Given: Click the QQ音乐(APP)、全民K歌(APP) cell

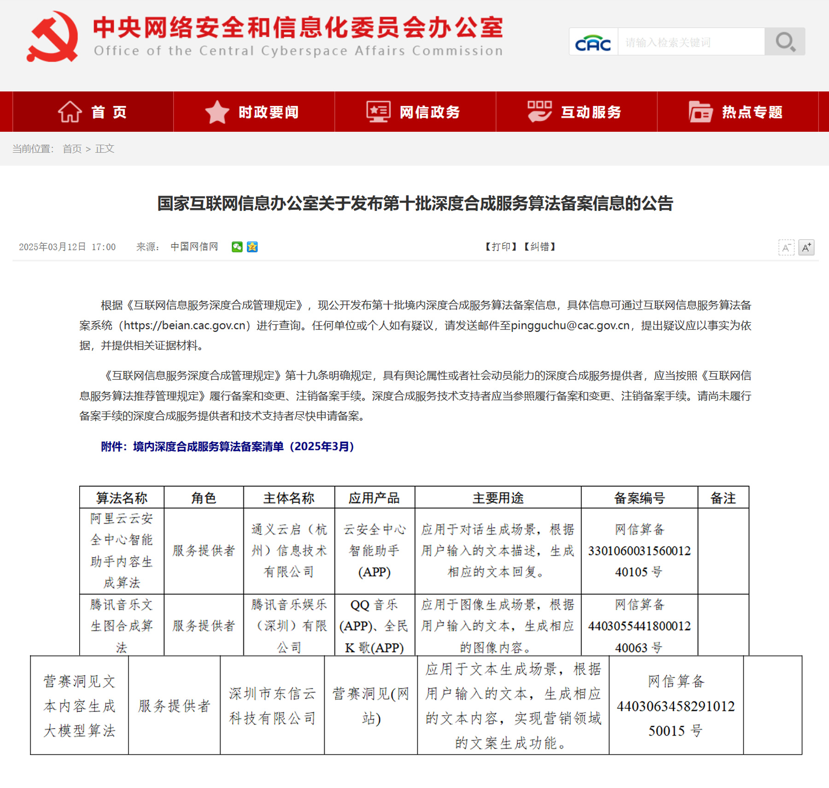Looking at the screenshot, I should coord(374,625).
